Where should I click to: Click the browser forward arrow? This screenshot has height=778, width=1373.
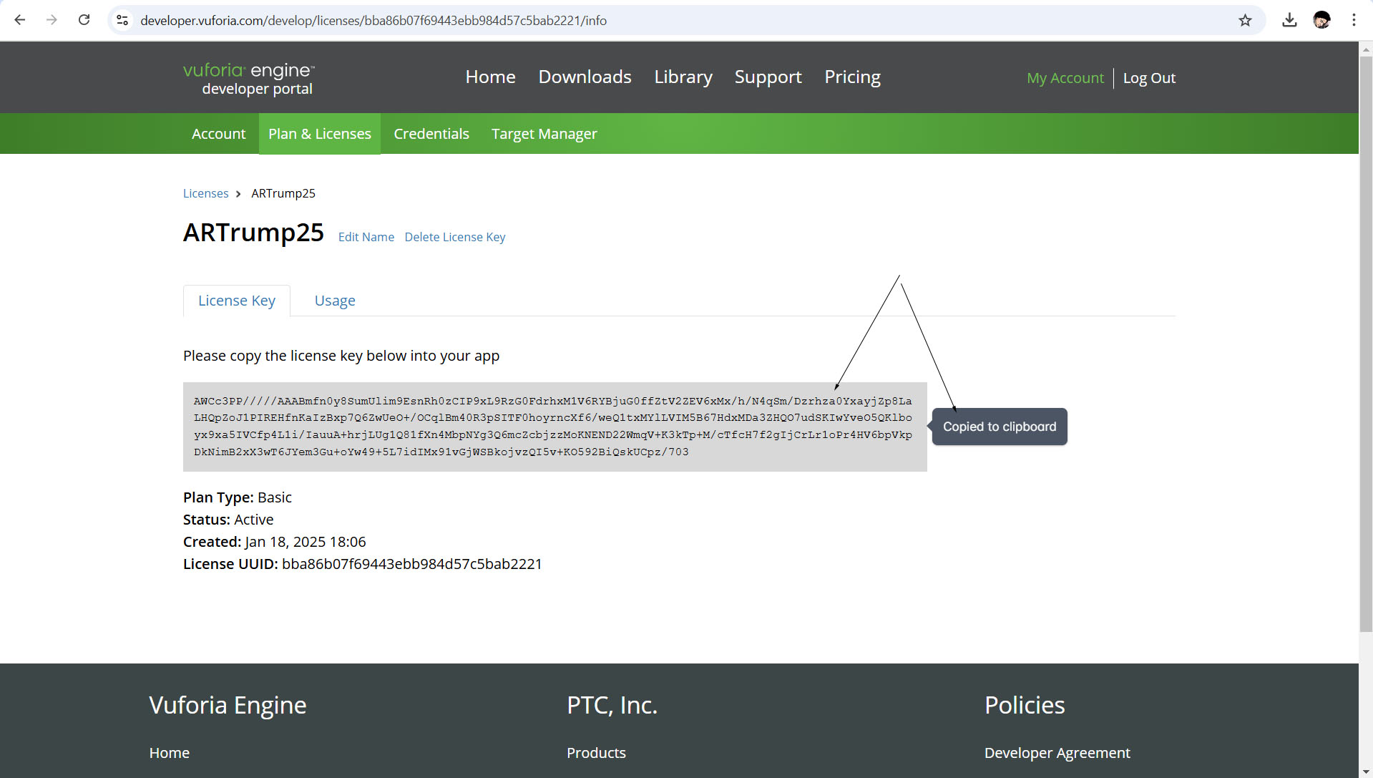point(52,20)
